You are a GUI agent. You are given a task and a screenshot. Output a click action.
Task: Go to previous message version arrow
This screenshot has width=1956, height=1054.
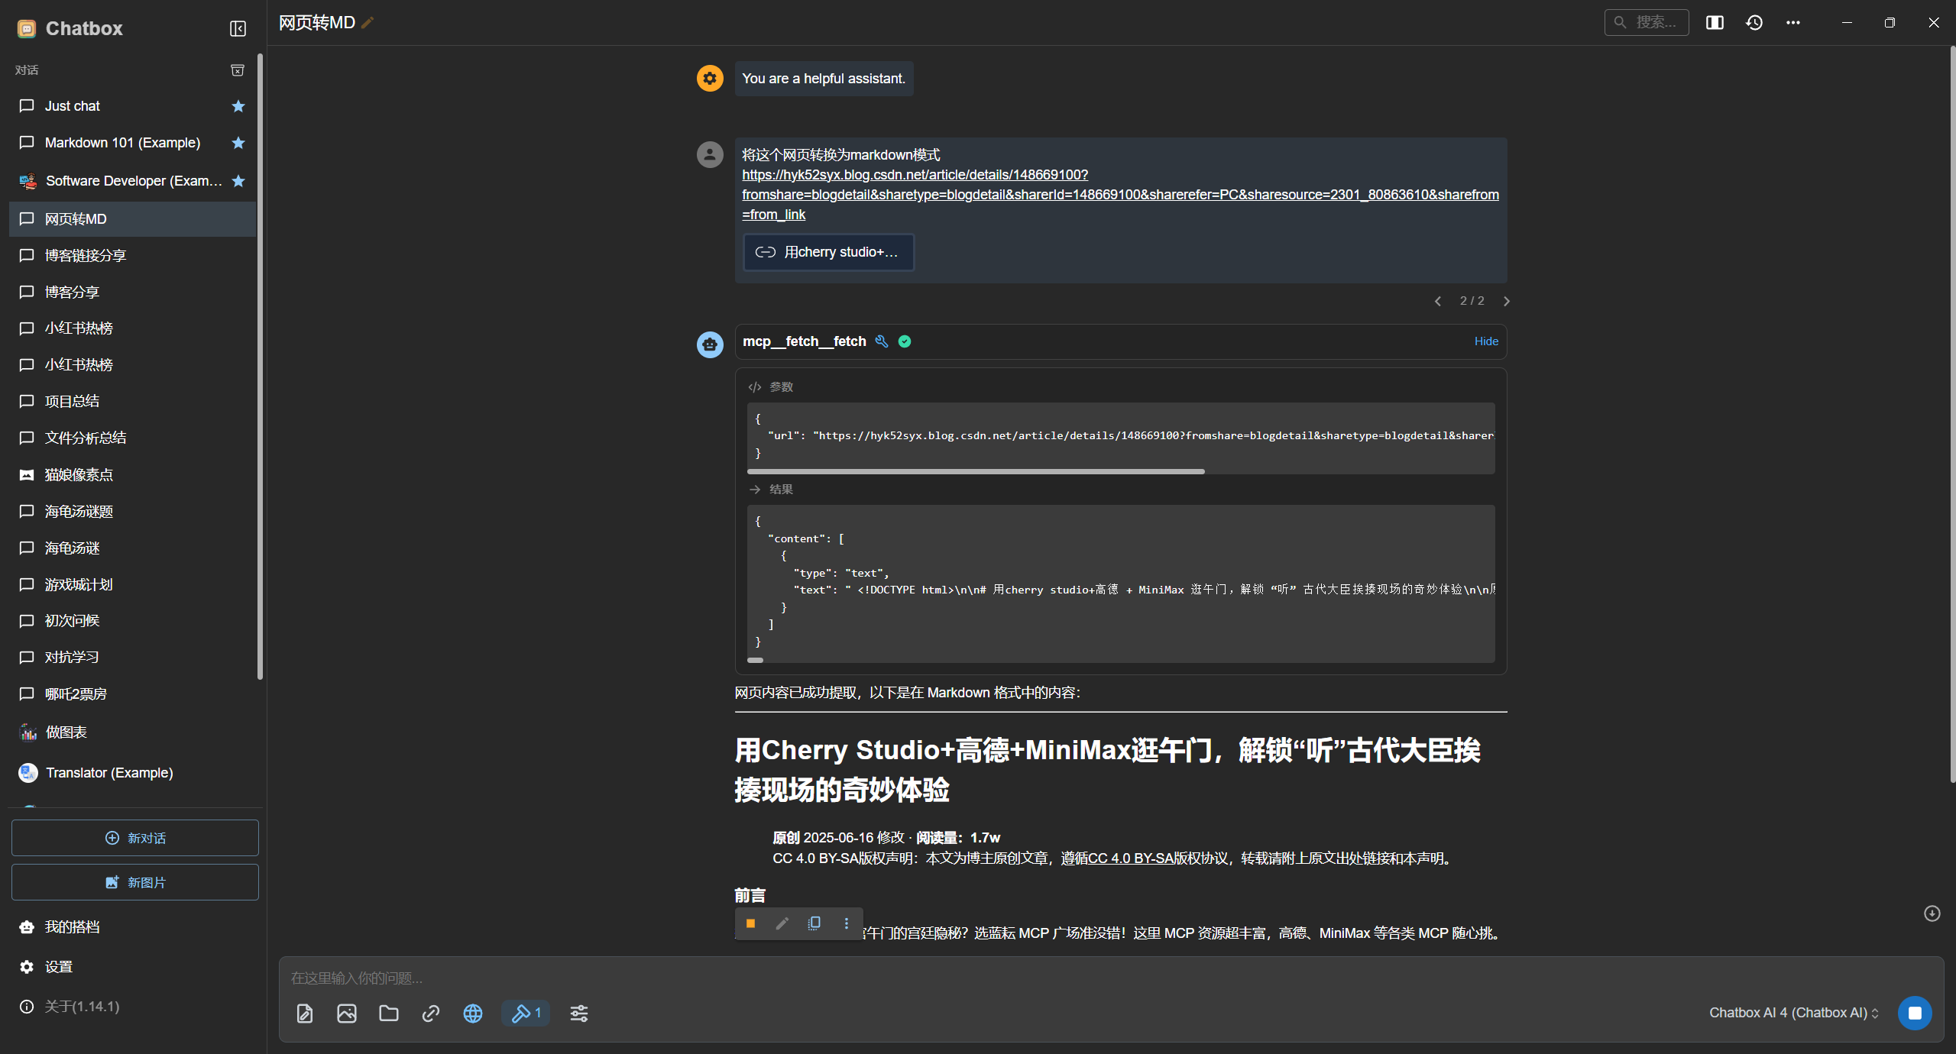pyautogui.click(x=1438, y=301)
